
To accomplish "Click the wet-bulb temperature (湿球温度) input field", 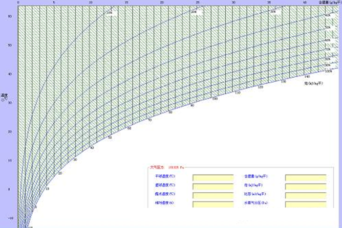I will (x=213, y=186).
